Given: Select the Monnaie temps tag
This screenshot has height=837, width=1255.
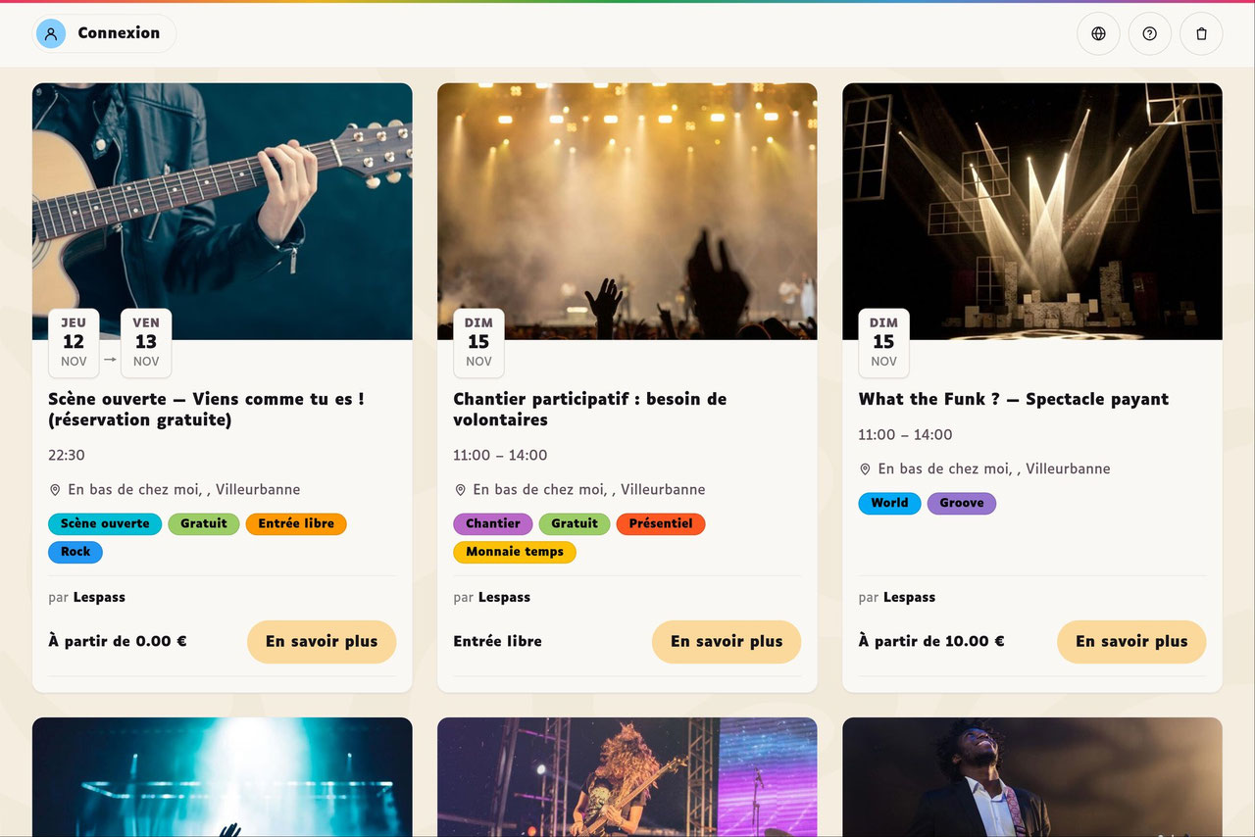Looking at the screenshot, I should tap(515, 552).
